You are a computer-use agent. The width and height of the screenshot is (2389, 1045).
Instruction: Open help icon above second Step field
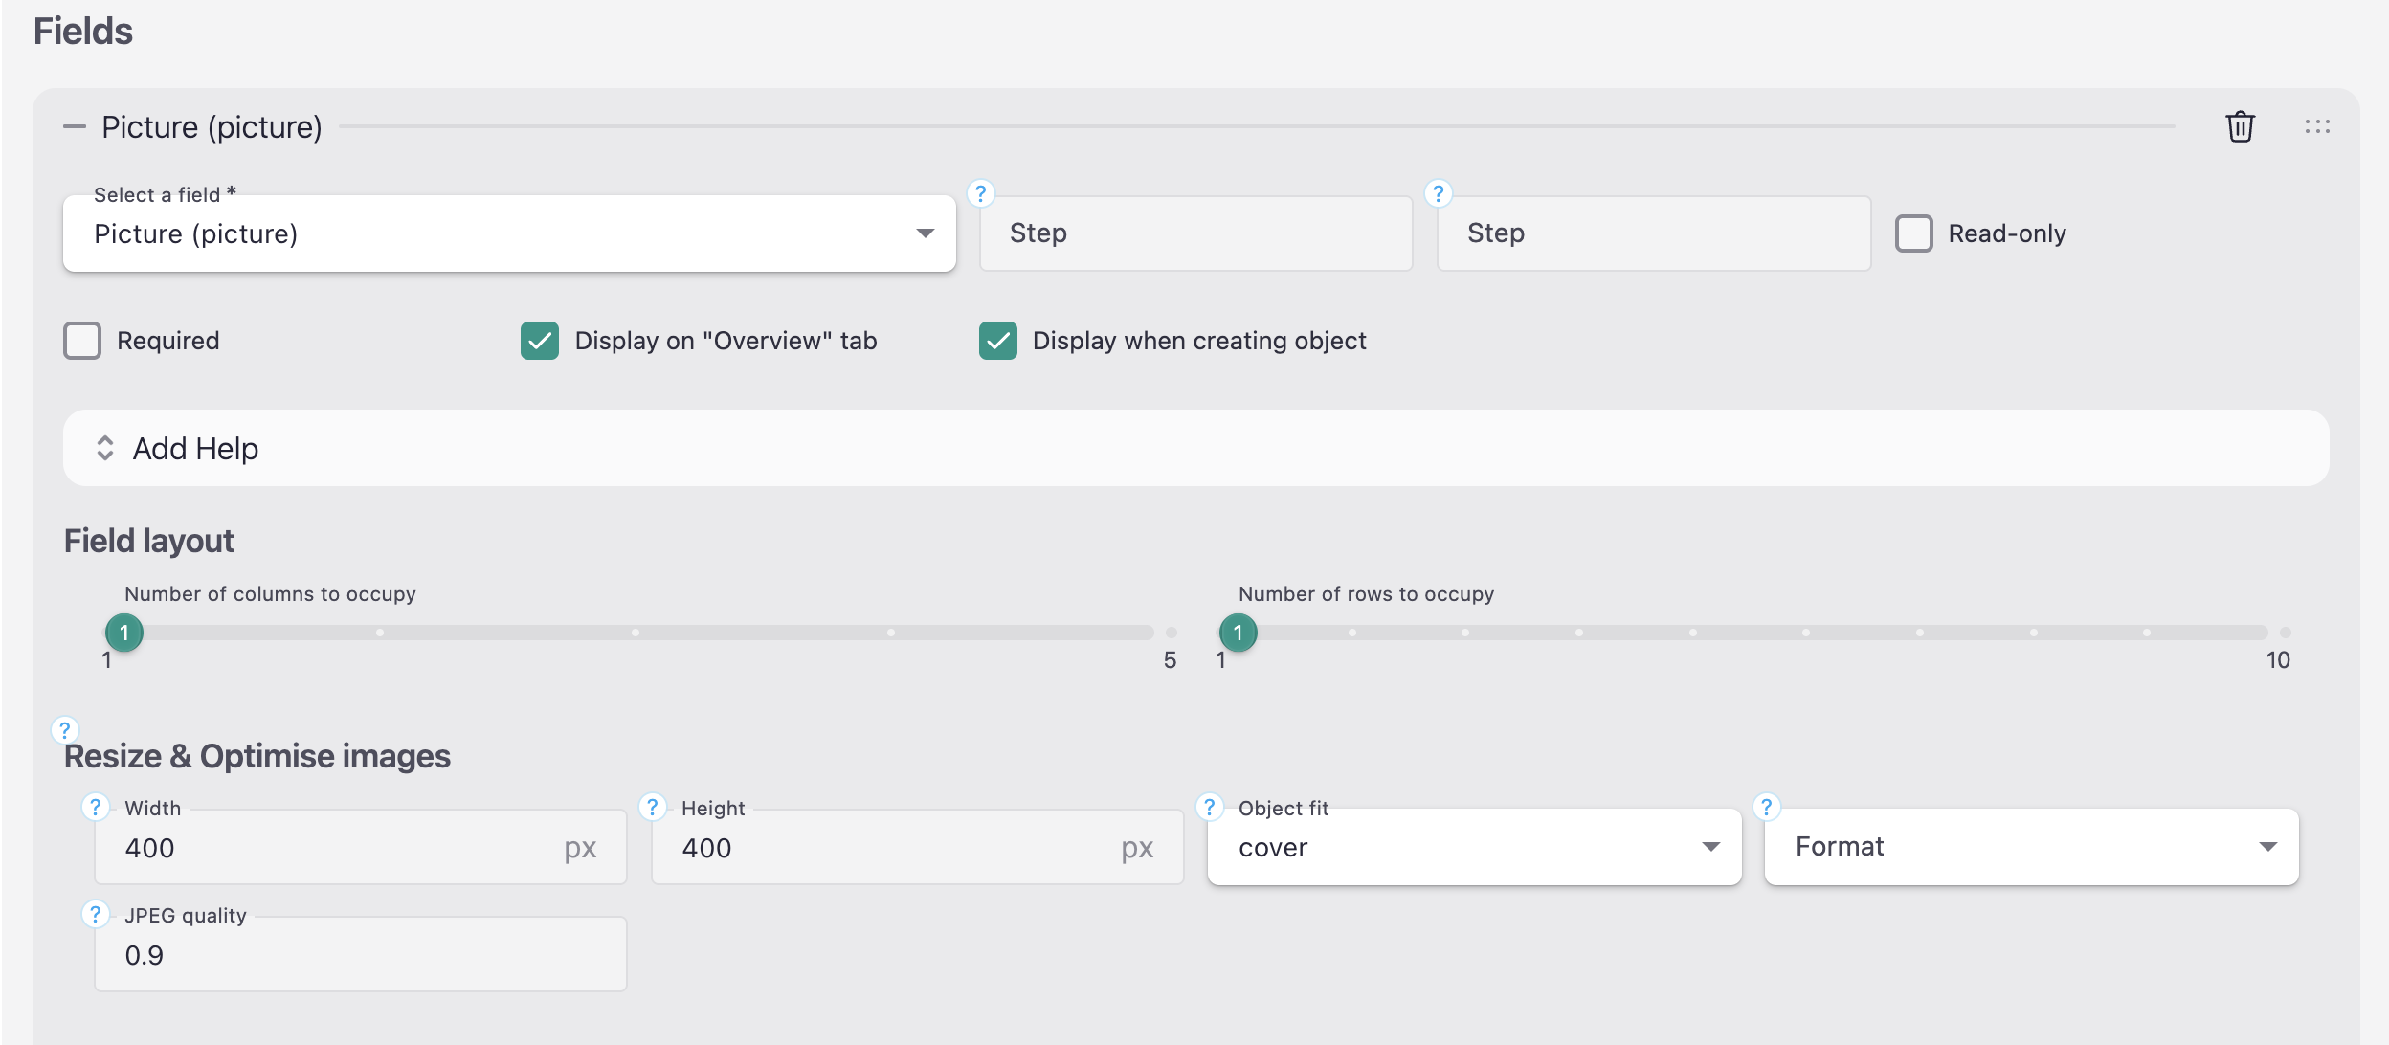pyautogui.click(x=1438, y=193)
